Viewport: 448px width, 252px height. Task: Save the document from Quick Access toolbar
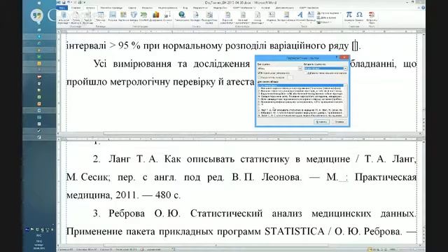coord(64,2)
